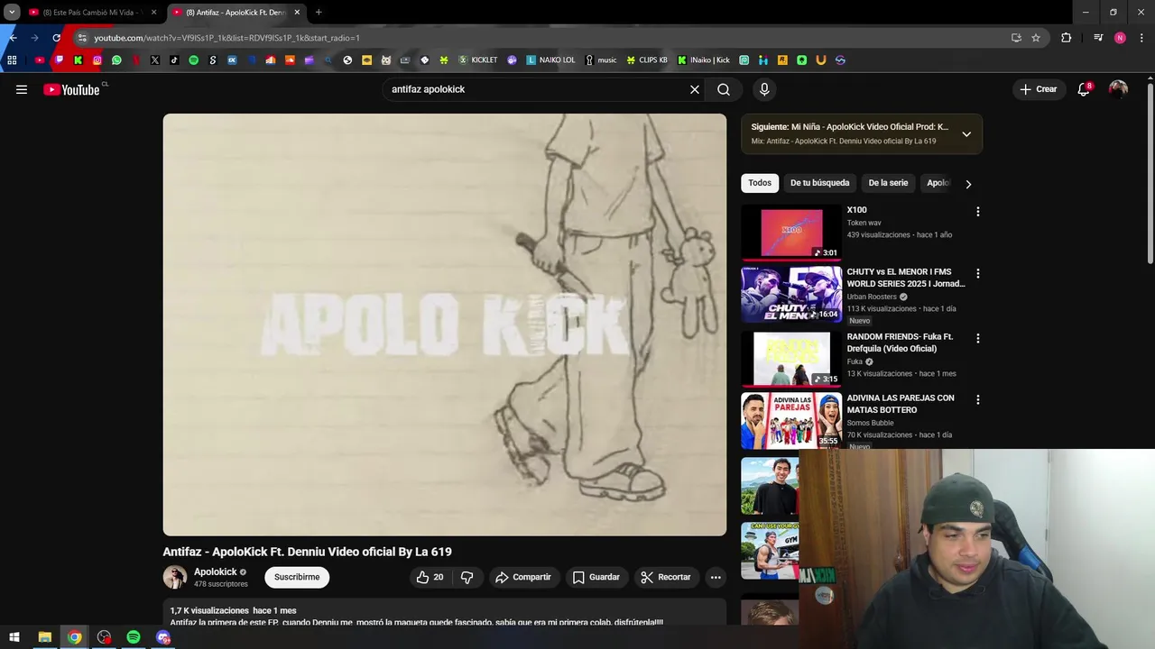Open ADIVINA LAS PAREJAS video title
This screenshot has width=1155, height=649.
(901, 404)
